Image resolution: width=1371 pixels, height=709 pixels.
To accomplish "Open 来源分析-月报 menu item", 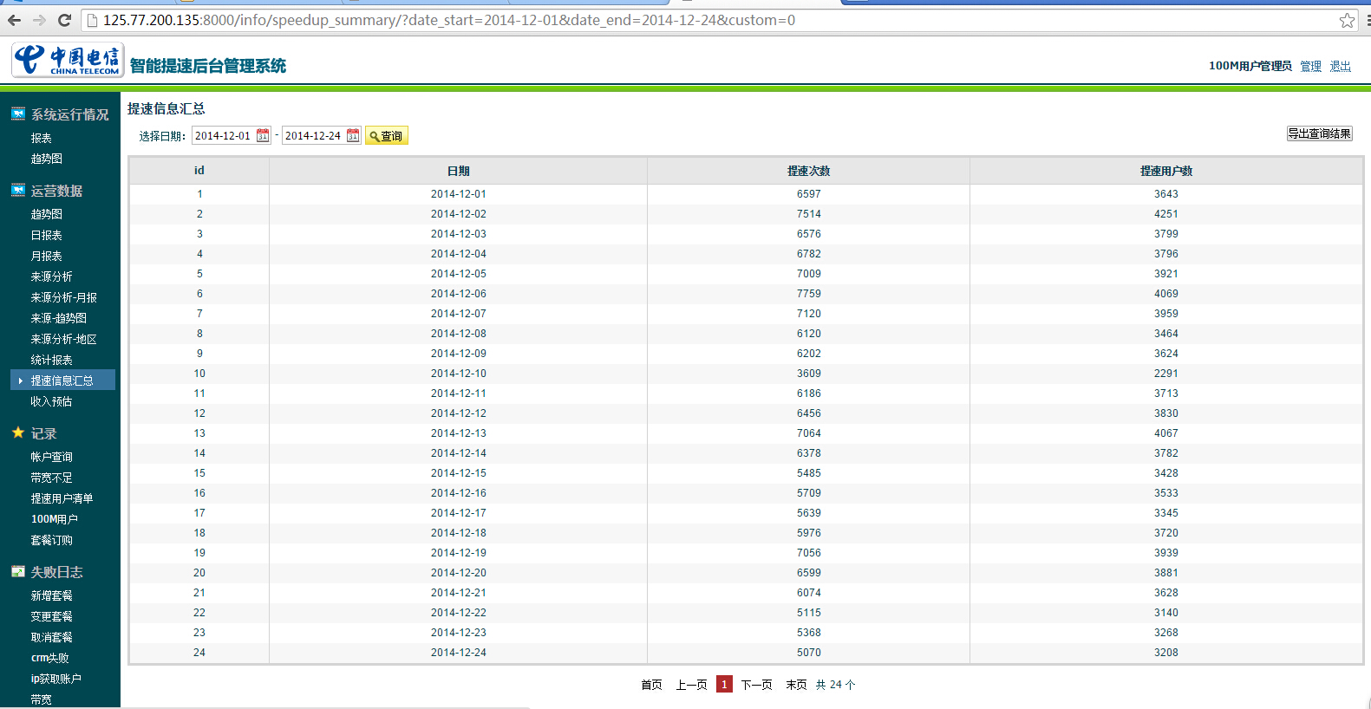I will pyautogui.click(x=63, y=297).
